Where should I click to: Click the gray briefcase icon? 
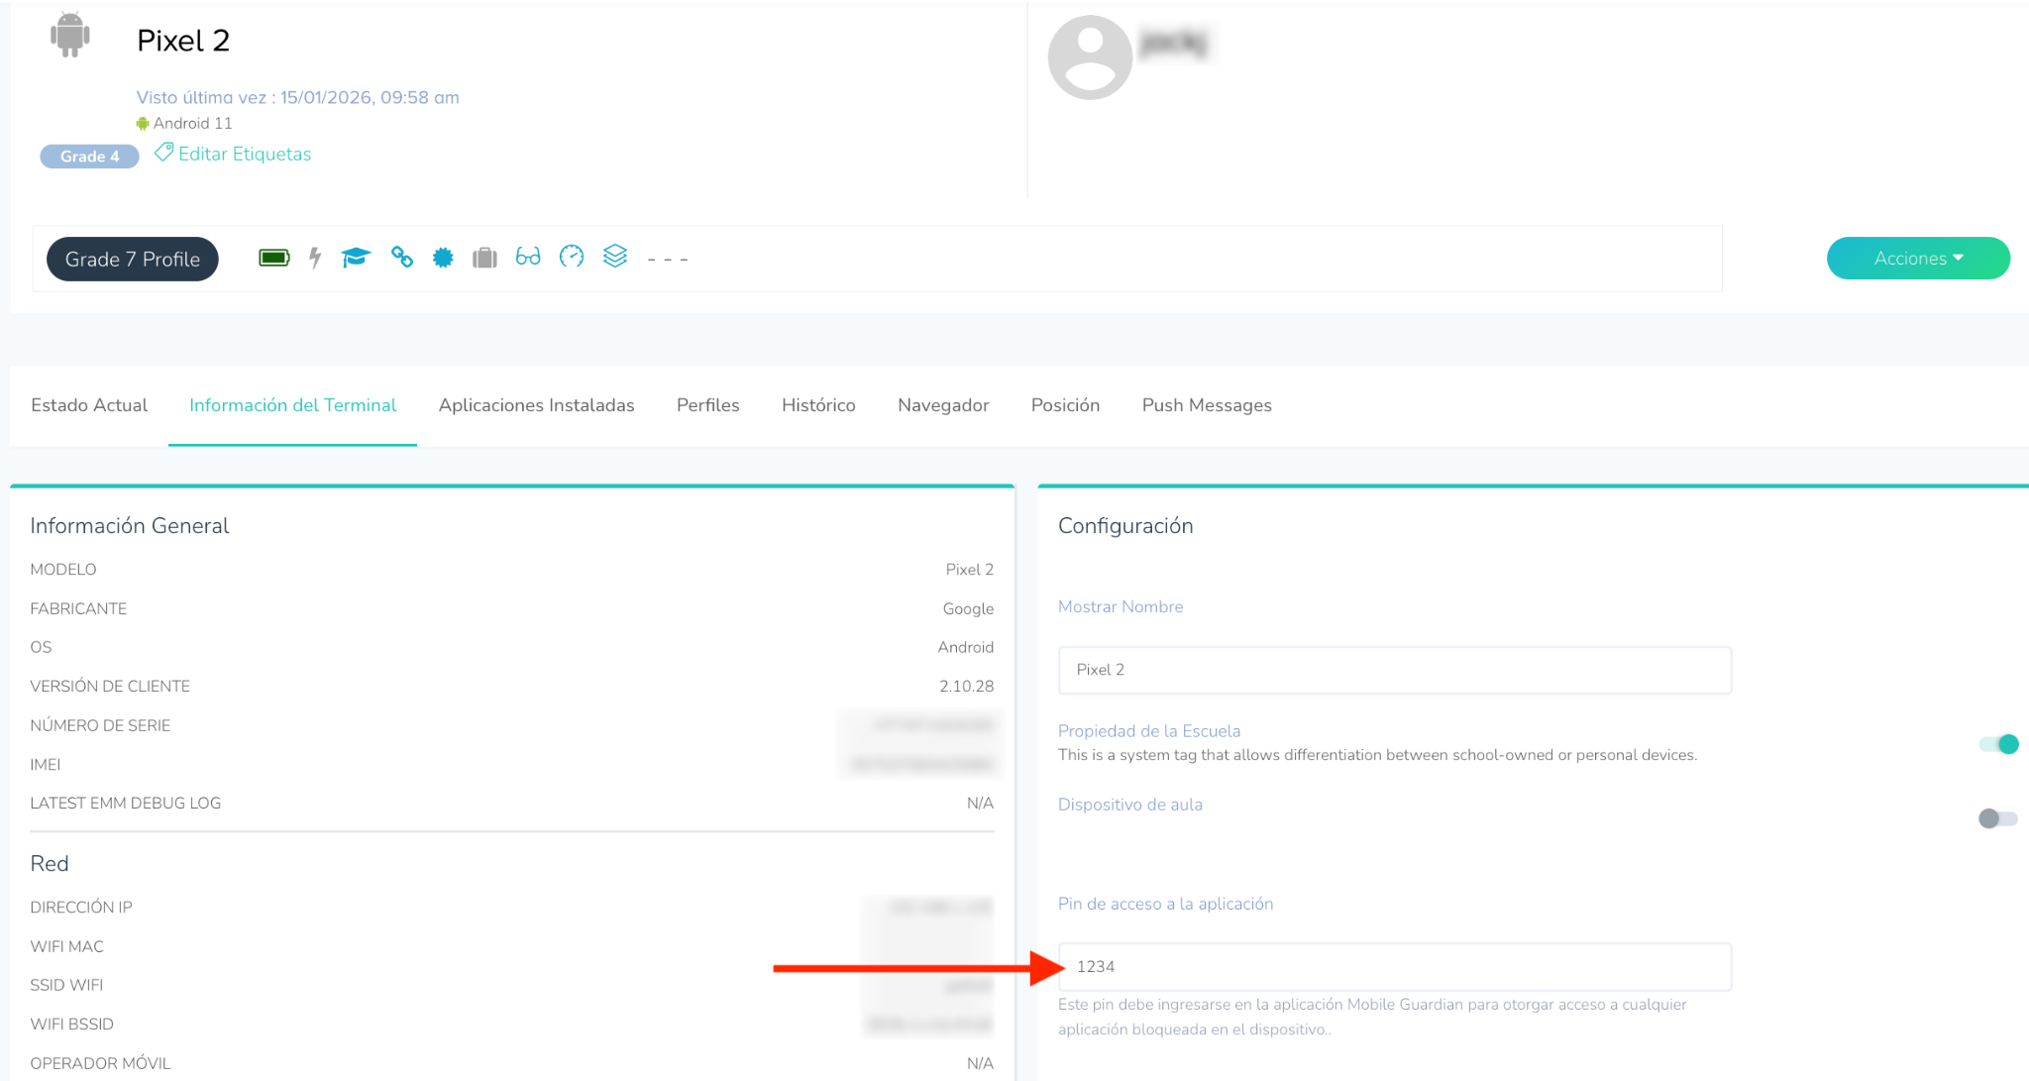(484, 258)
